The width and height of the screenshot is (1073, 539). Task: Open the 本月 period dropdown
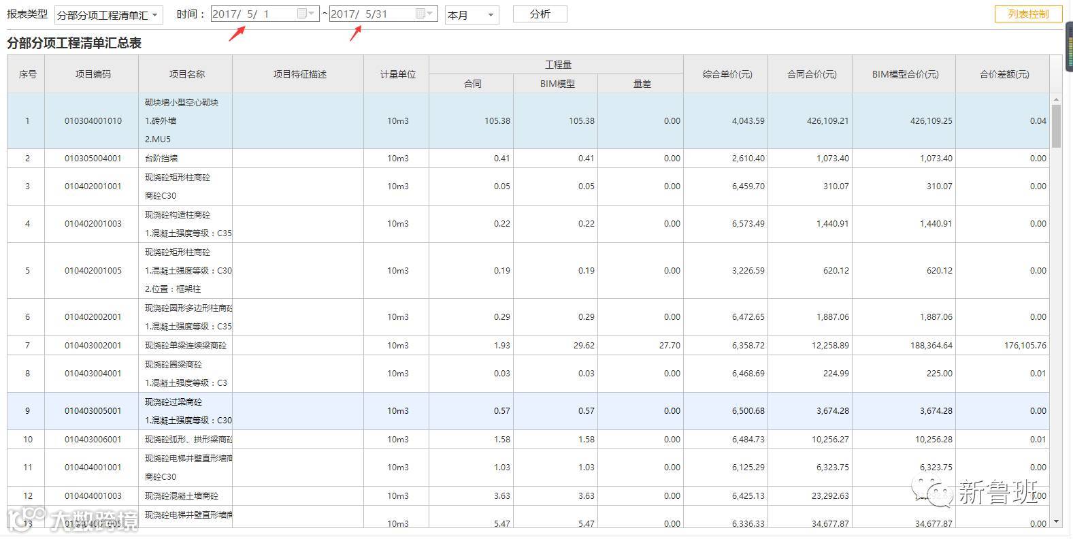click(472, 14)
